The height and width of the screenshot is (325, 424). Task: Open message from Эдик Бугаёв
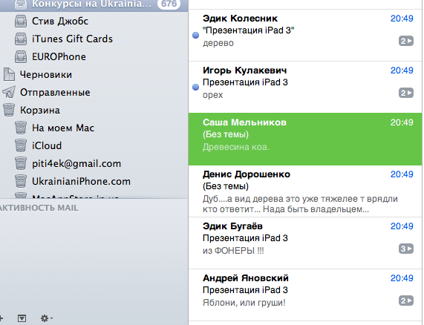coord(305,243)
